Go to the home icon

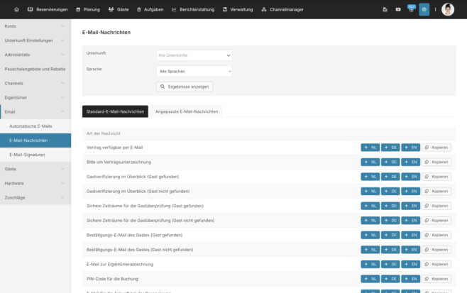click(x=16, y=9)
